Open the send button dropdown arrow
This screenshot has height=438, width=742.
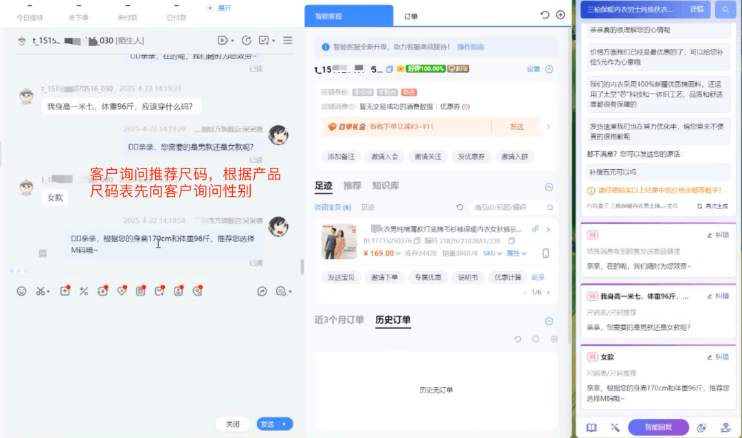pos(284,424)
